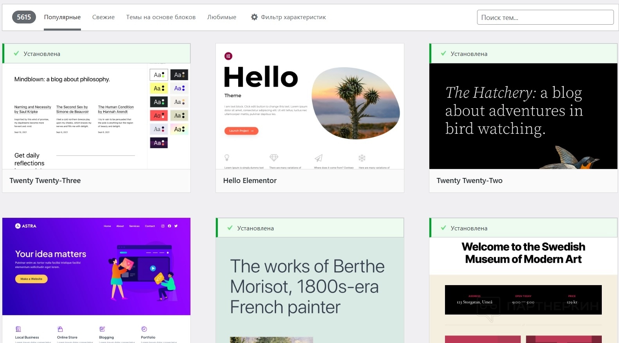This screenshot has width=619, height=343.
Task: Open the Berthe Morisot theme preview
Action: 310,290
